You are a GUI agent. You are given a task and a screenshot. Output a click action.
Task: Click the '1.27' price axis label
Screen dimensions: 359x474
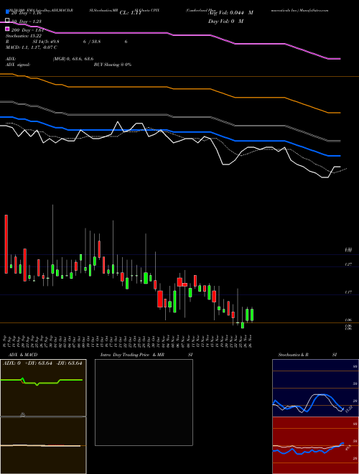click(x=348, y=264)
